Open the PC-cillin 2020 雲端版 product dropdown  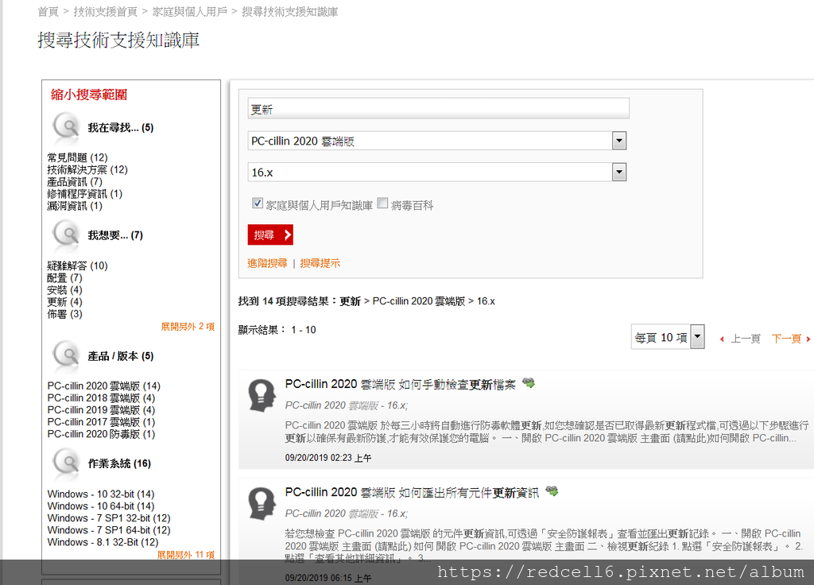coord(618,141)
